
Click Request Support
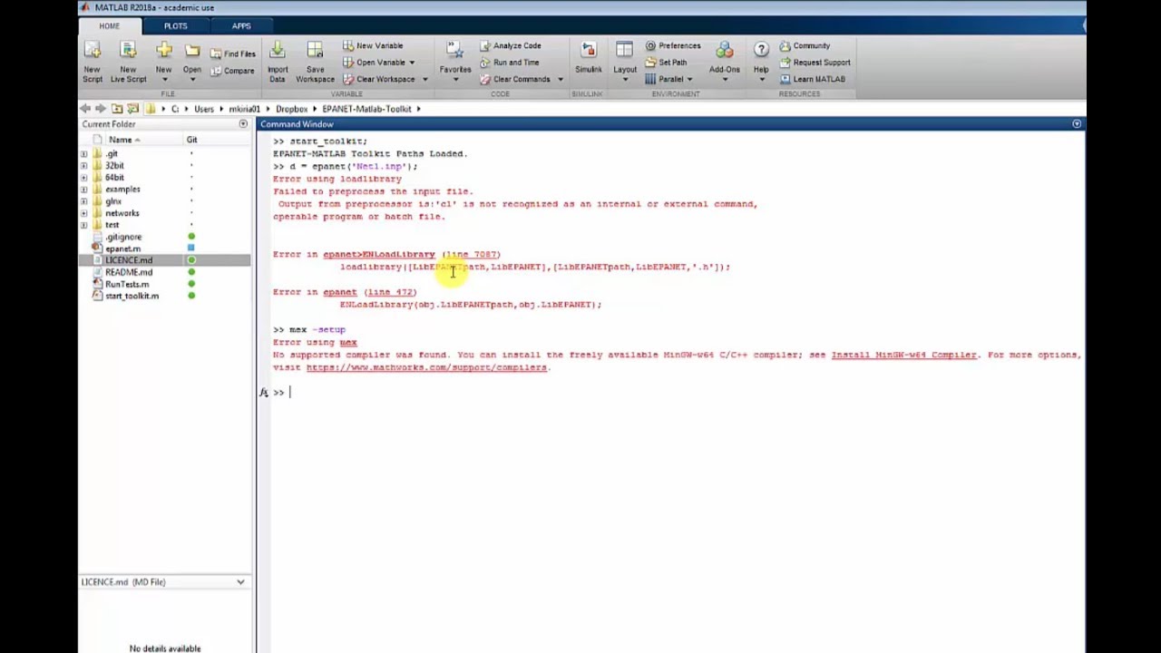pyautogui.click(x=815, y=63)
